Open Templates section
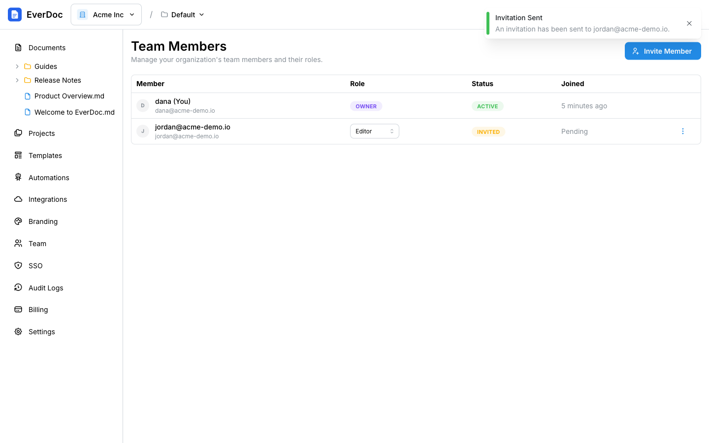709x443 pixels. (45, 156)
